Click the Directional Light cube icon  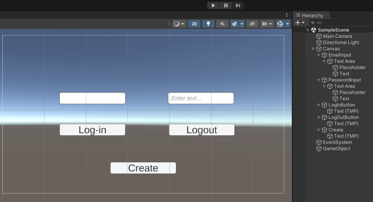click(x=319, y=43)
